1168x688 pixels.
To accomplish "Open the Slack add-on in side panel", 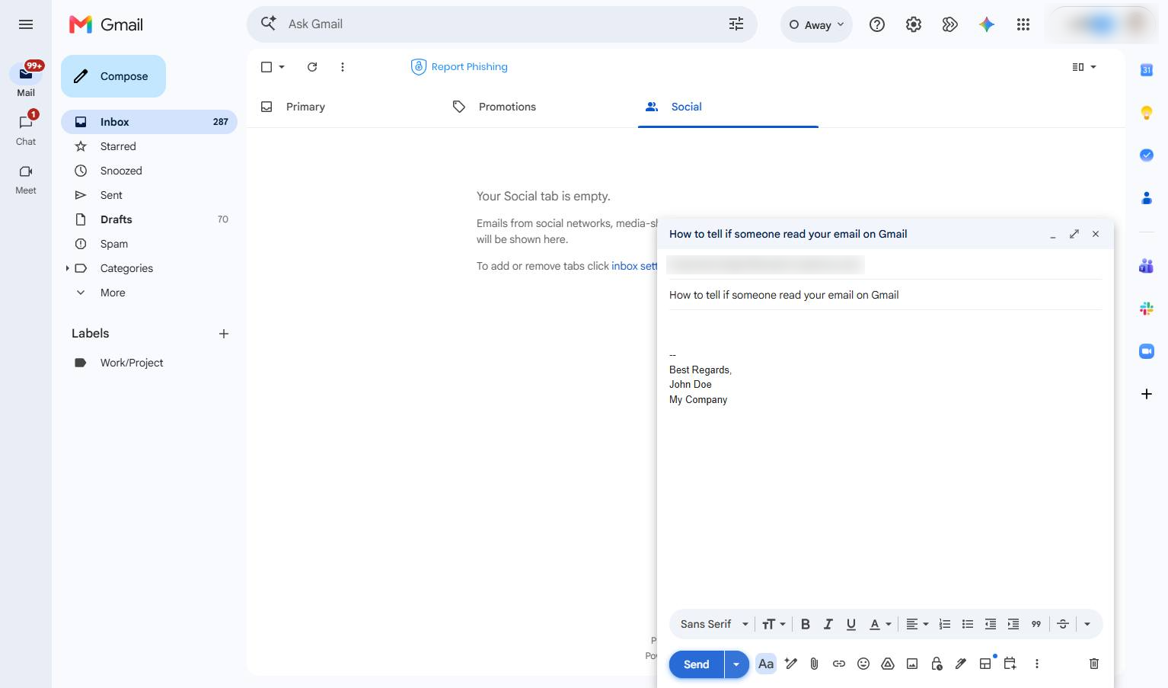I will pyautogui.click(x=1147, y=309).
